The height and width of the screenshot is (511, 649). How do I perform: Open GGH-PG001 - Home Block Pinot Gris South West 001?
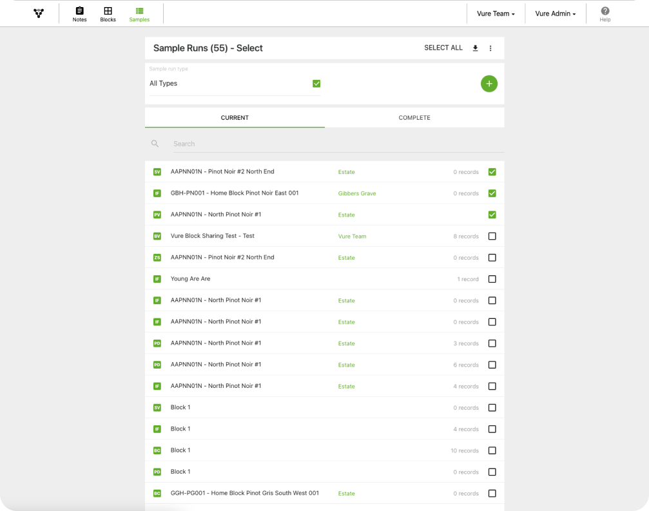tap(245, 493)
